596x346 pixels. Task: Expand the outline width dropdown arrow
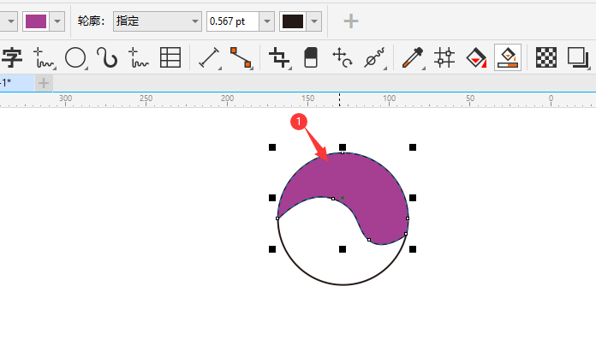click(x=267, y=21)
